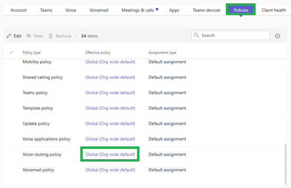Open Global policy link for Update policy
This screenshot has width=291, height=188.
coord(110,124)
